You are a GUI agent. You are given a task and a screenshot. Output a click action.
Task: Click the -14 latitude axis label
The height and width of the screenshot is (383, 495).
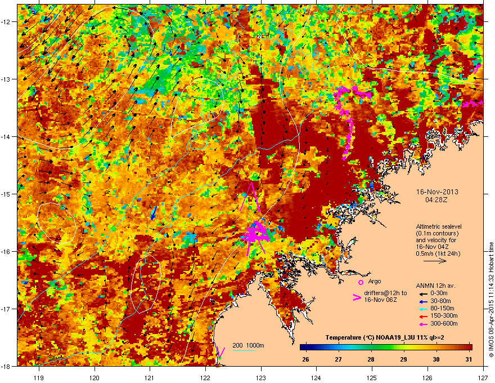(x=6, y=136)
